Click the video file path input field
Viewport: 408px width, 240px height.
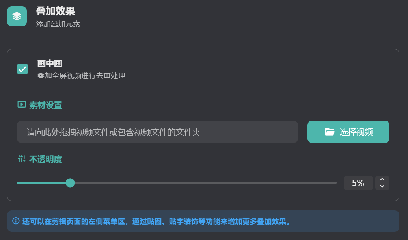point(157,132)
